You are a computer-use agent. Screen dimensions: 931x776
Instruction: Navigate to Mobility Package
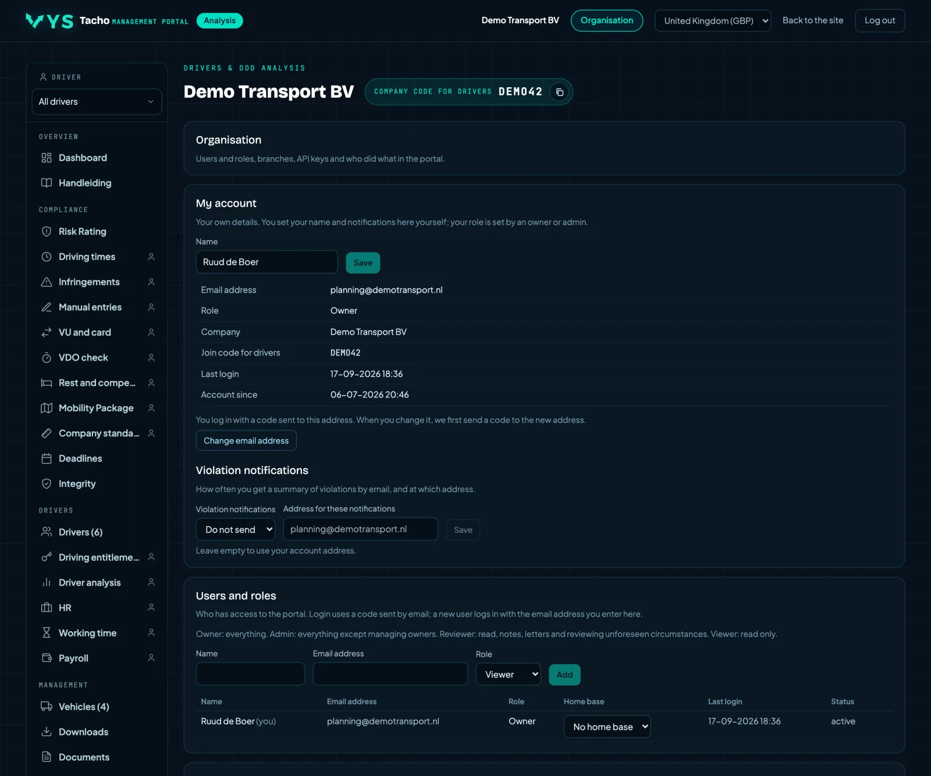(96, 408)
